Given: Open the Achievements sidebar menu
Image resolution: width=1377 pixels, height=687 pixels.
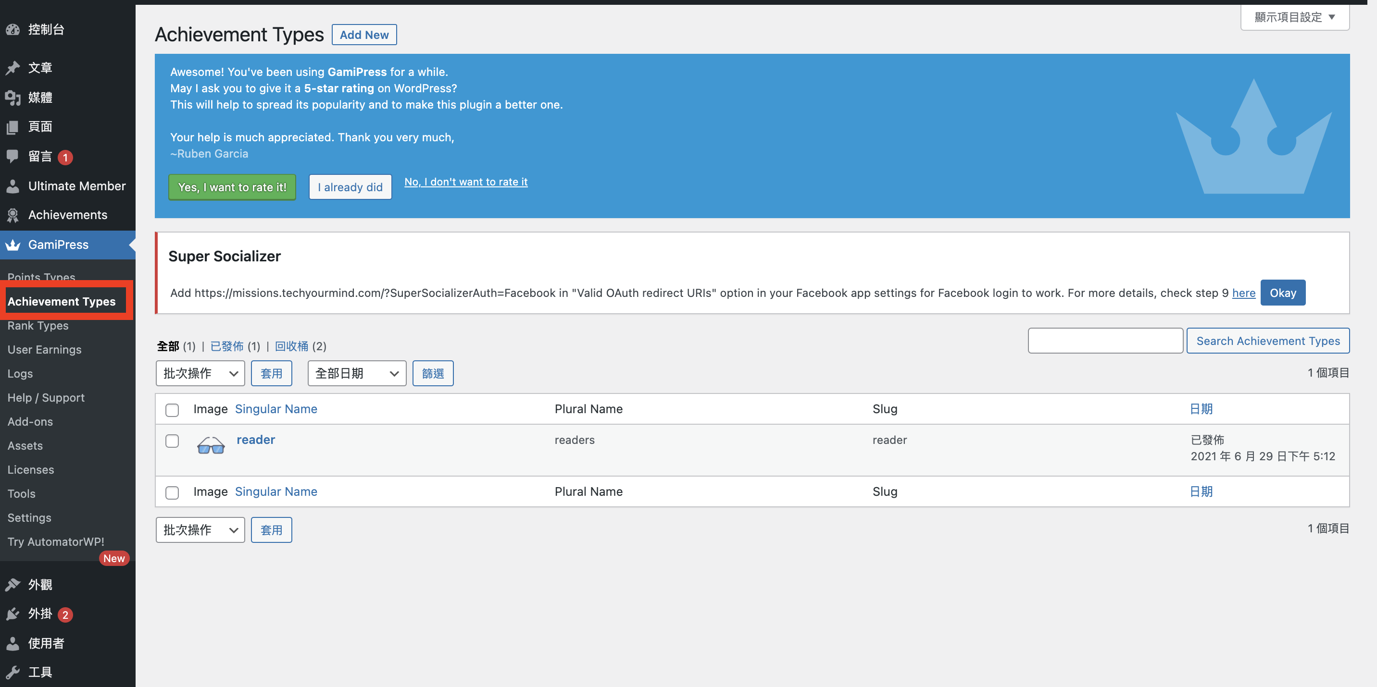Looking at the screenshot, I should coord(68,215).
